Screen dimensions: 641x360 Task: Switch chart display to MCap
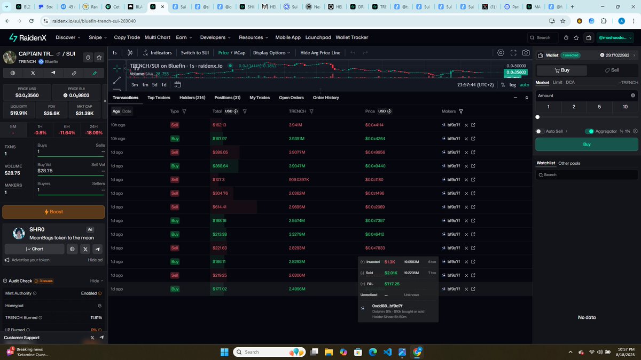coord(240,53)
